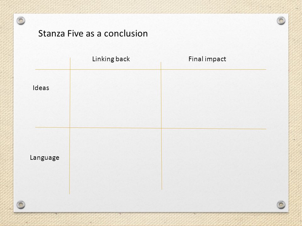Click the word "conclusion" in the title

click(126, 34)
